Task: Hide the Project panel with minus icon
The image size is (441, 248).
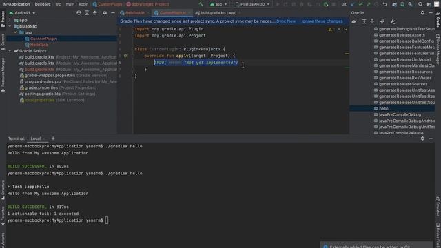Action: (113, 13)
